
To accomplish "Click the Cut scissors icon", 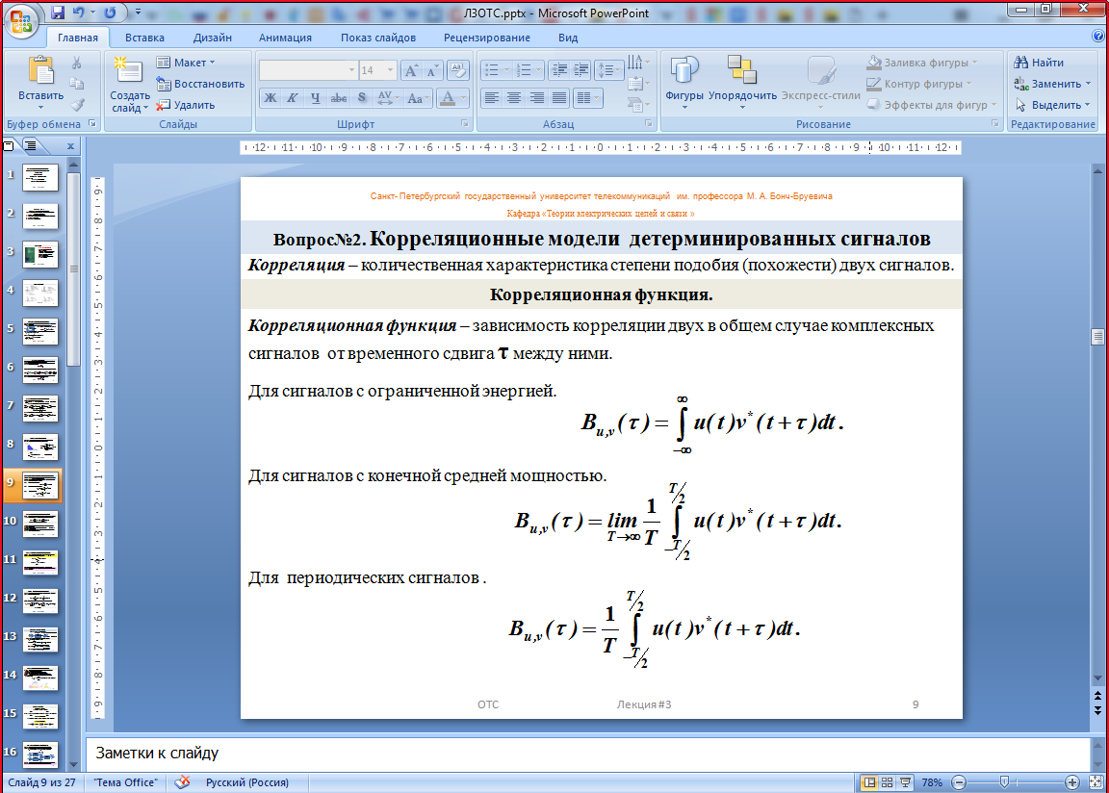I will coord(77,63).
